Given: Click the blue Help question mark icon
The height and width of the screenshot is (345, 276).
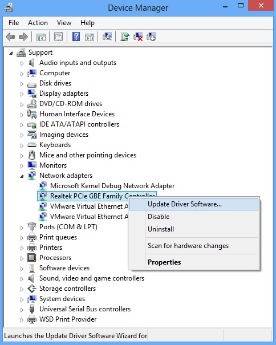Looking at the screenshot, I should (76, 36).
